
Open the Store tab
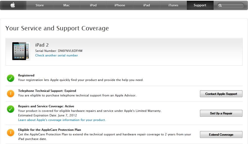coord(39,5)
